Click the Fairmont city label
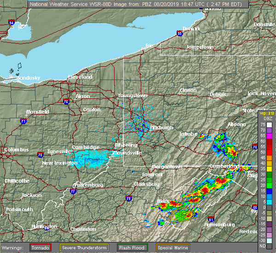Image resolution: width=276 pixels, height=253 pixels. pos(152,174)
